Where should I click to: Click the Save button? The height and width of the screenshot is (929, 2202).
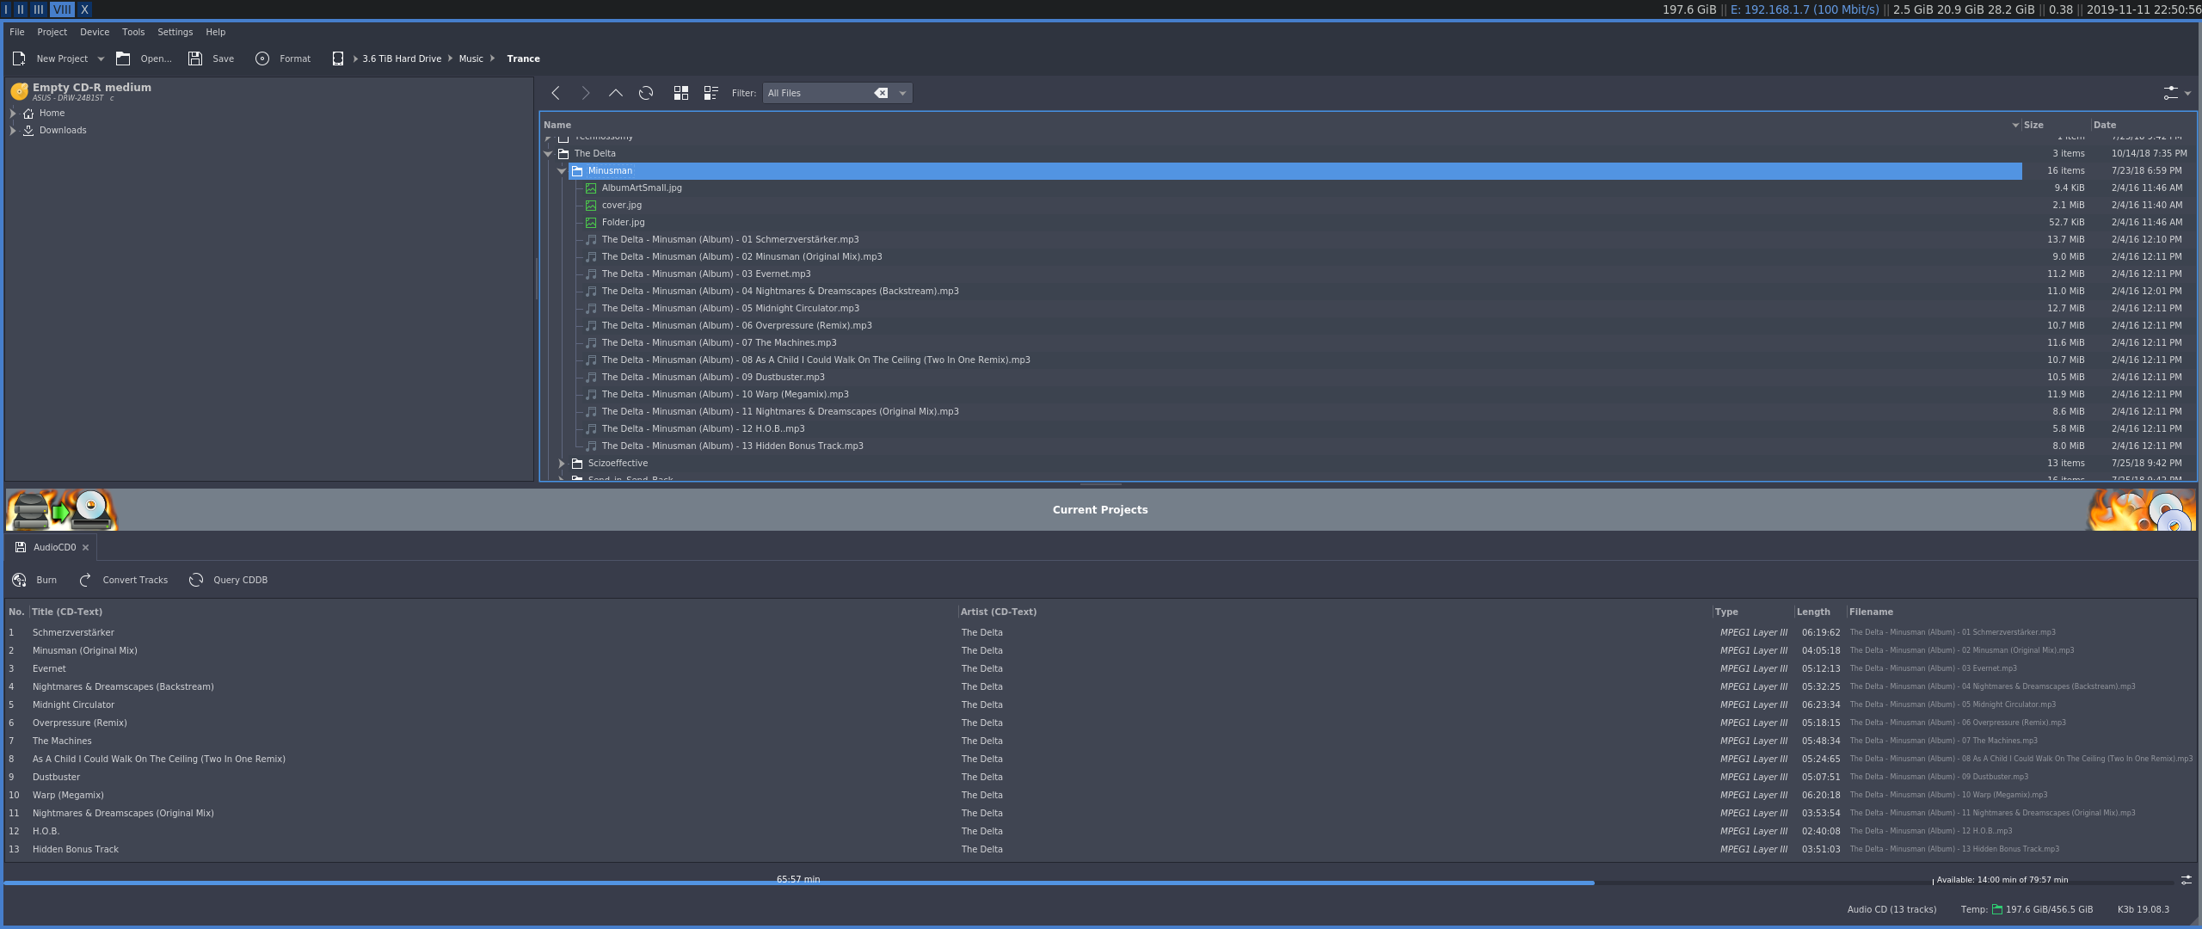pyautogui.click(x=211, y=58)
